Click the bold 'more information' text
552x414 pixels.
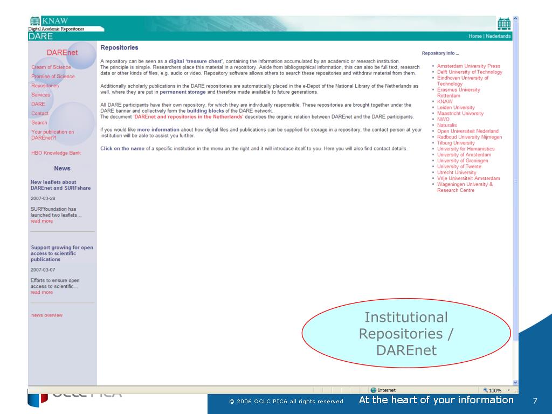[158, 129]
